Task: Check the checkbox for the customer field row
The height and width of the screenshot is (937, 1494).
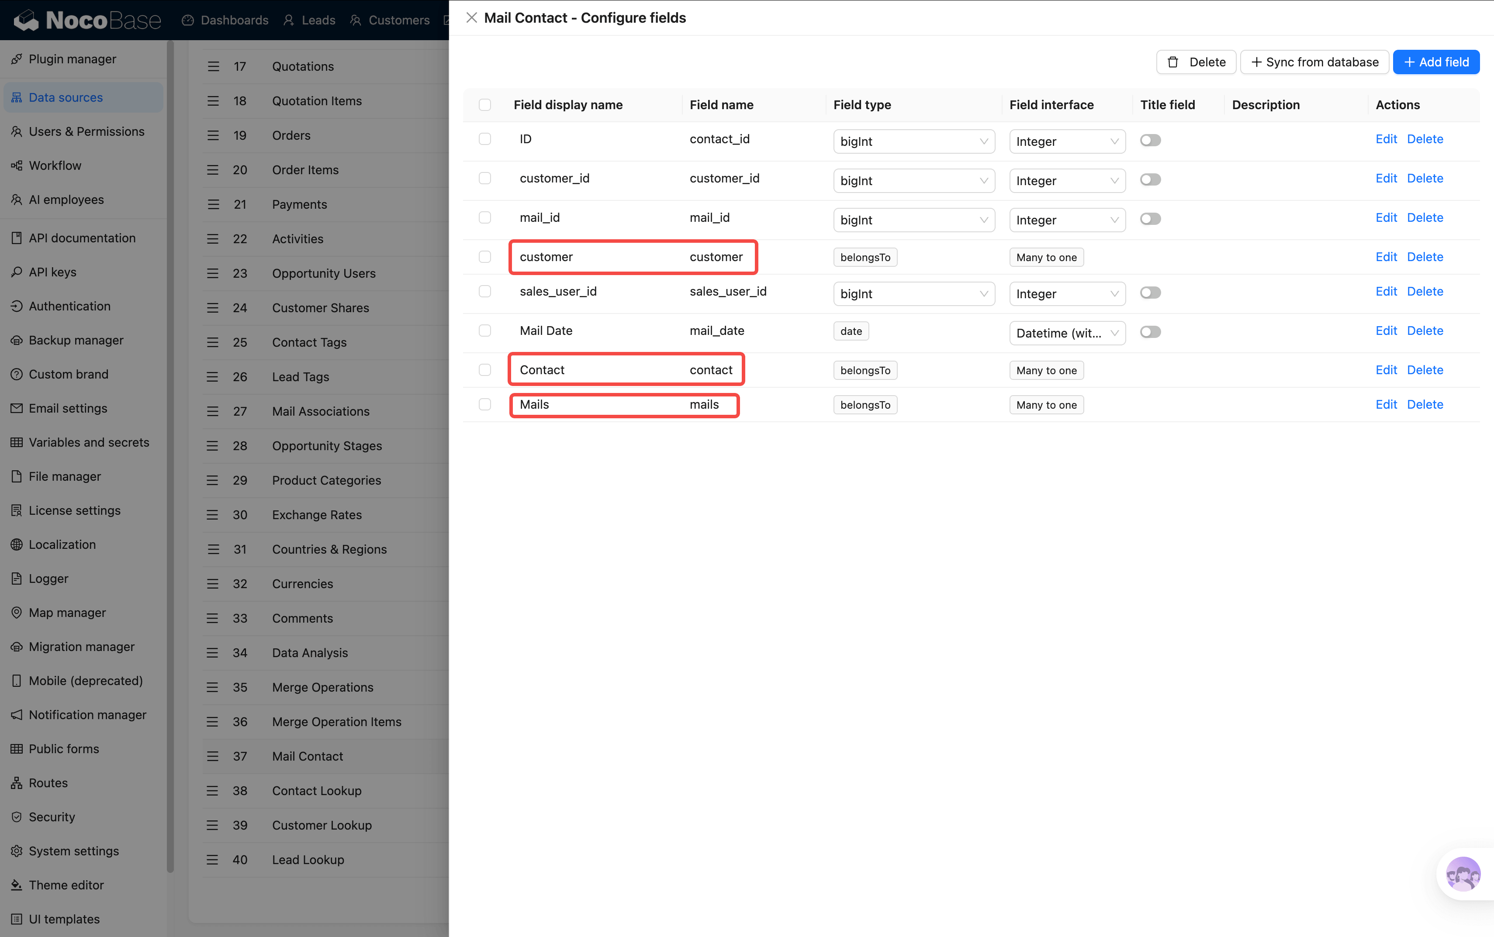Action: pyautogui.click(x=485, y=257)
